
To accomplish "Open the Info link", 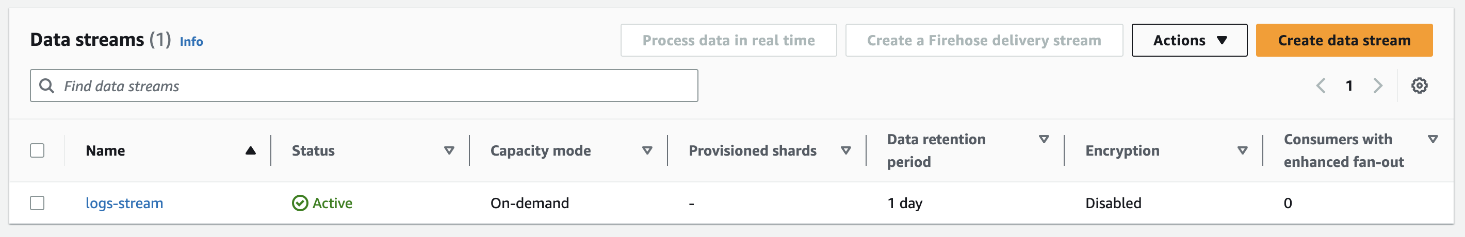I will 191,42.
